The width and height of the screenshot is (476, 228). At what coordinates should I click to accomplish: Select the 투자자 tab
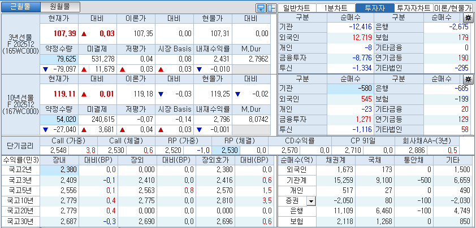pos(374,8)
